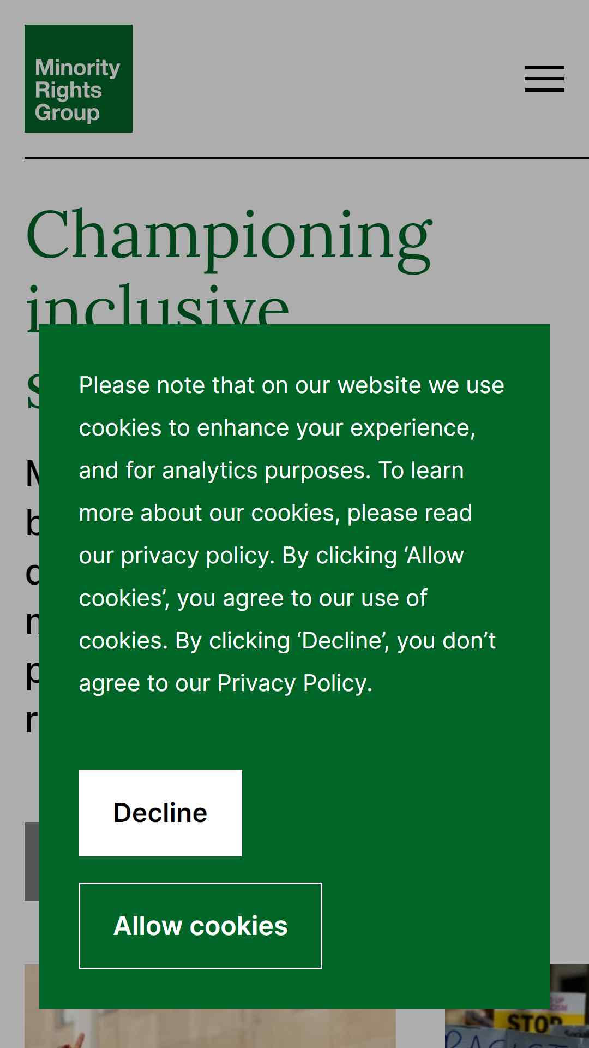Screen dimensions: 589x1048
Task: Click the partly covered headline letter 'S'
Action: click(x=33, y=390)
